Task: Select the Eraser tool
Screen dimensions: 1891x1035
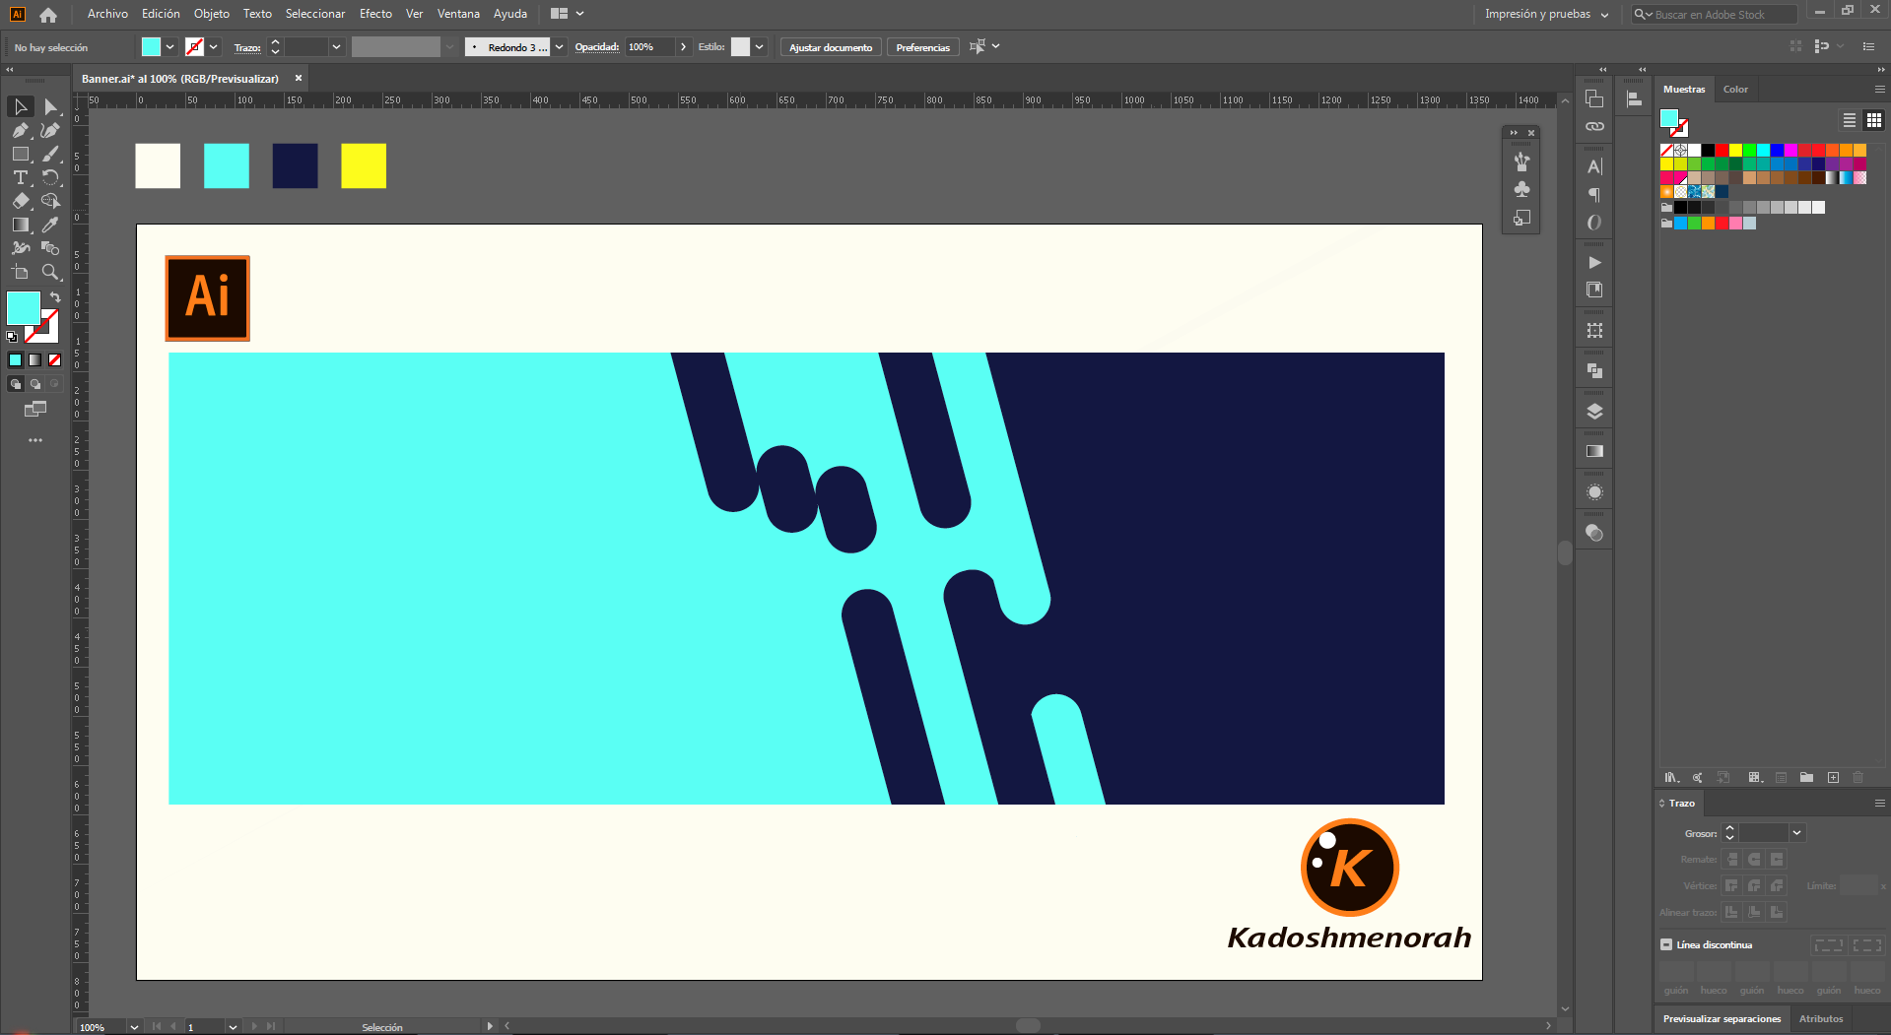Action: click(x=21, y=201)
